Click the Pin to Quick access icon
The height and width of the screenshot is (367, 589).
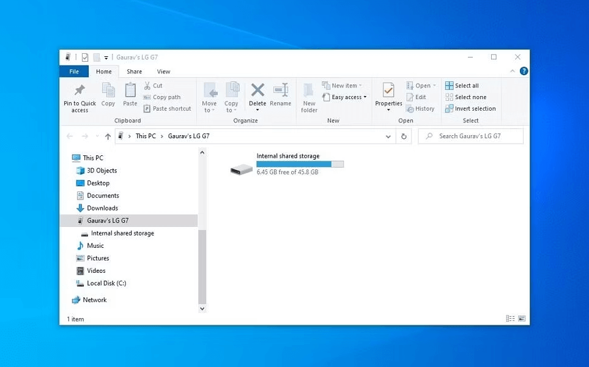80,91
